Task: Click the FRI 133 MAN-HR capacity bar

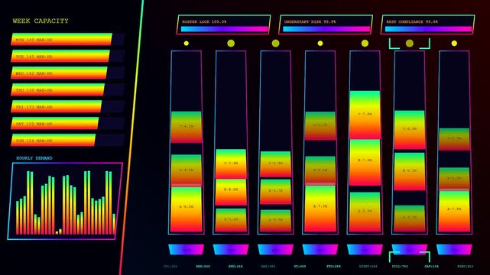Action: coord(67,107)
